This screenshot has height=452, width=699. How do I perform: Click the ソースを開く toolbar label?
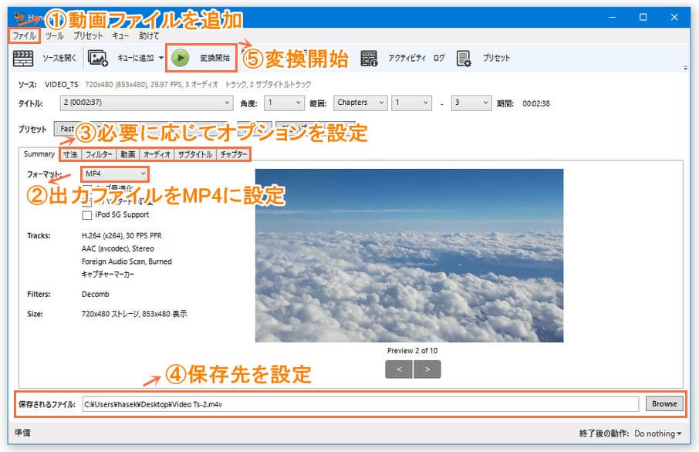pos(59,58)
